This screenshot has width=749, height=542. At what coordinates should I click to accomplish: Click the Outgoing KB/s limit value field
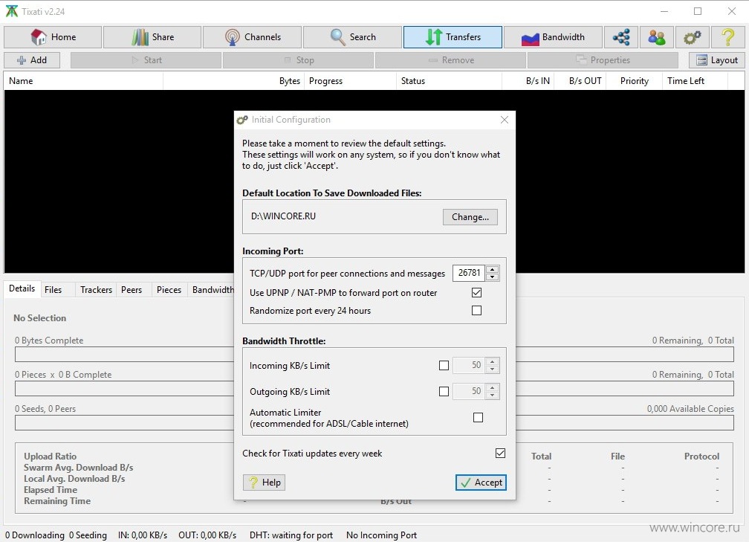pos(469,391)
